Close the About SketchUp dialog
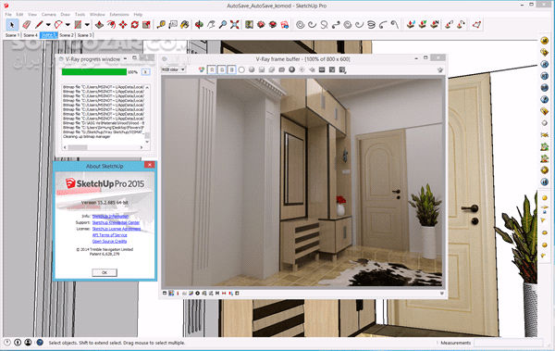This screenshot has height=351, width=555. click(150, 165)
